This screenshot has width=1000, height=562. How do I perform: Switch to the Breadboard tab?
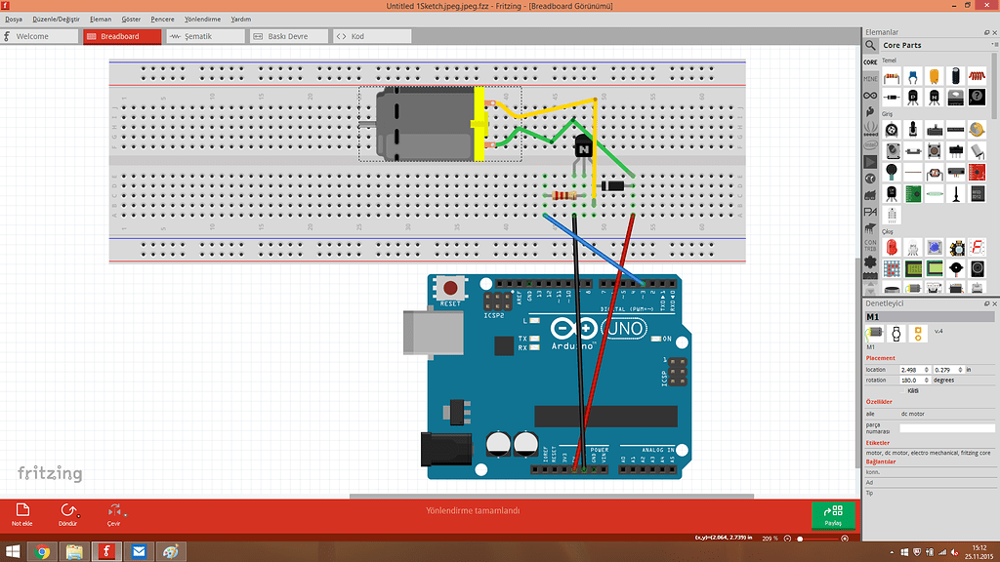pos(122,36)
